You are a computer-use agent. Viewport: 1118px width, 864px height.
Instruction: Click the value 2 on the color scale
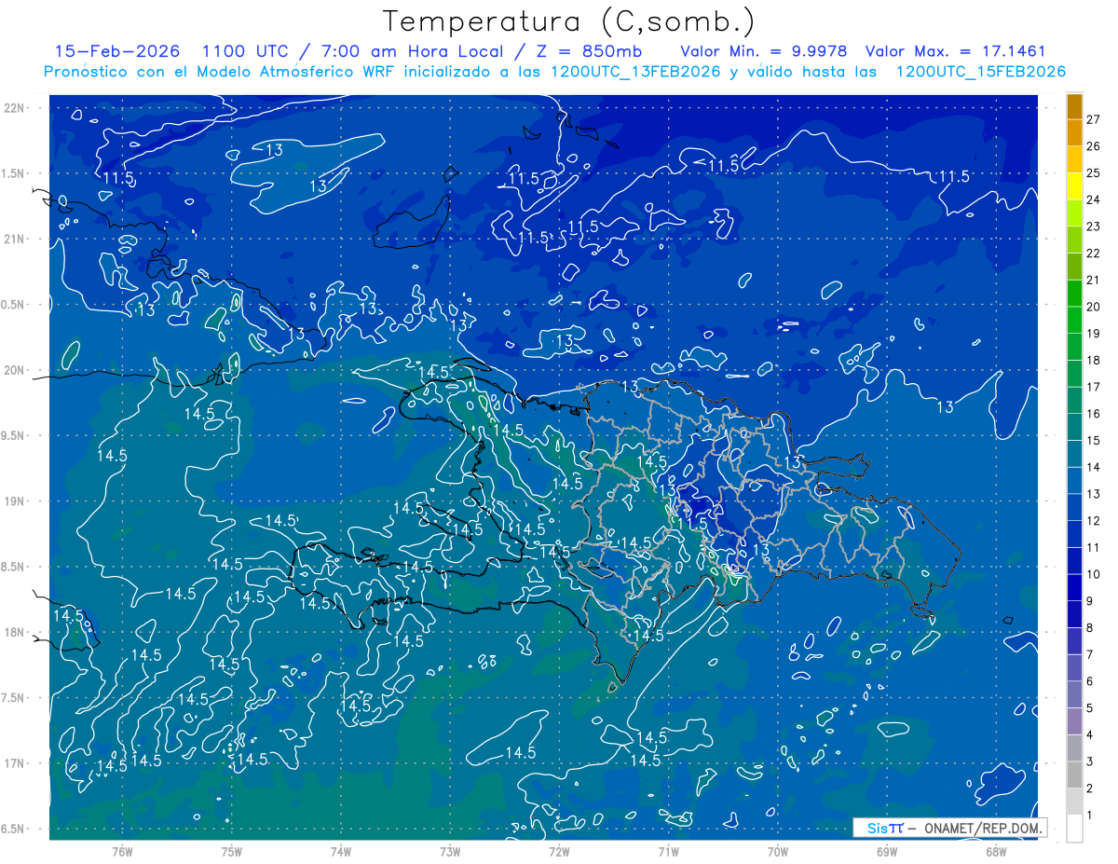(1090, 789)
